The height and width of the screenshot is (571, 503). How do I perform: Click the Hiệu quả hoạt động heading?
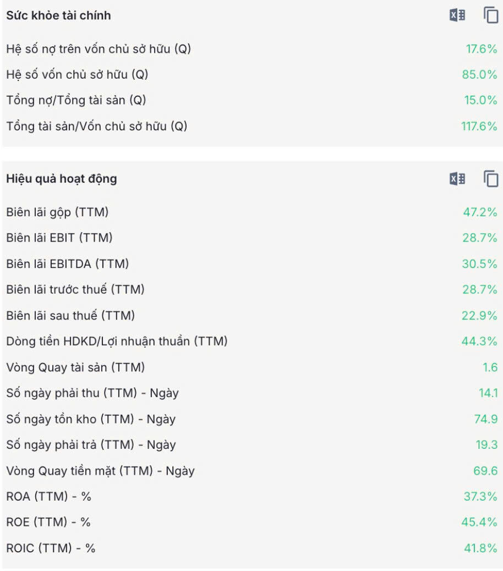point(62,179)
